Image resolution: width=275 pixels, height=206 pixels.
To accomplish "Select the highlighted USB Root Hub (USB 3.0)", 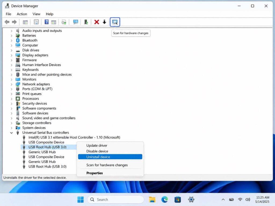I will click(48, 147).
